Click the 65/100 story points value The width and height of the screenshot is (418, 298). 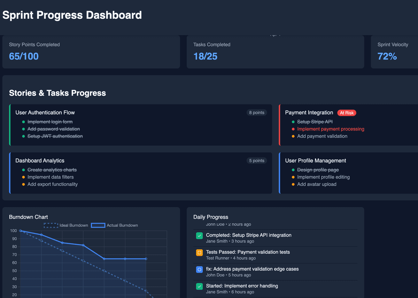click(24, 56)
